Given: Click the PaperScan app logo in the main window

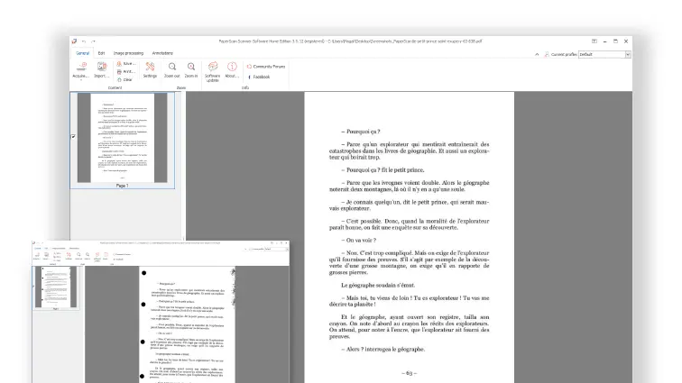Looking at the screenshot, I should click(x=74, y=41).
